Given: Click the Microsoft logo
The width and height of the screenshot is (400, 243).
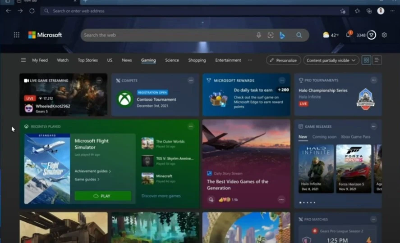Looking at the screenshot, I should click(45, 35).
